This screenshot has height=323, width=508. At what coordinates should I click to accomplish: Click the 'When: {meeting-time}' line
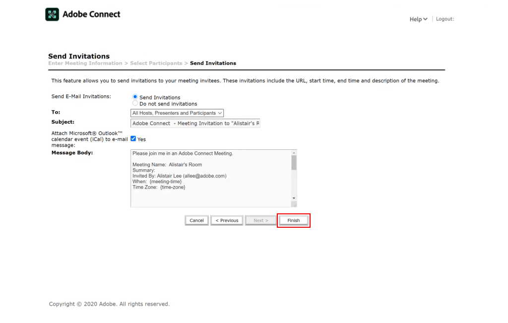[157, 182]
